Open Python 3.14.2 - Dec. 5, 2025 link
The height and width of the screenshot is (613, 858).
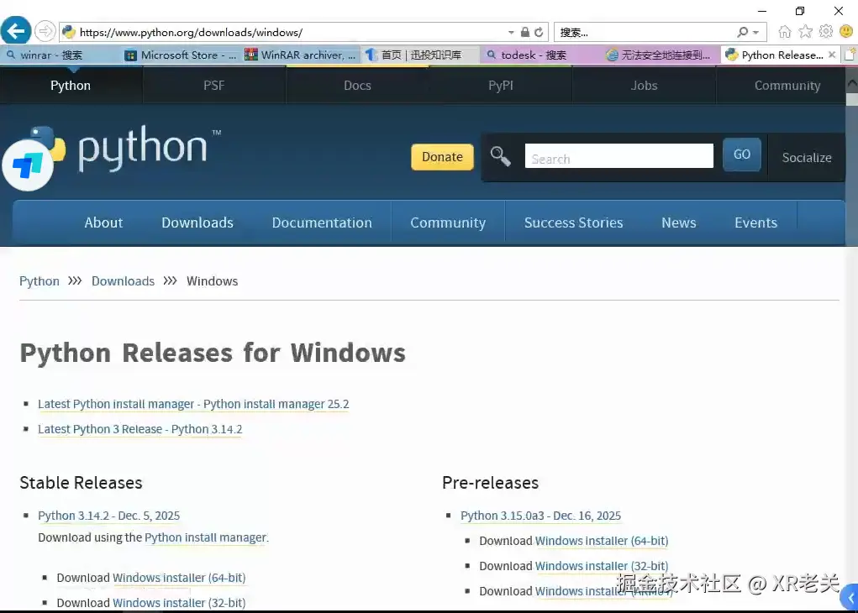coord(109,516)
